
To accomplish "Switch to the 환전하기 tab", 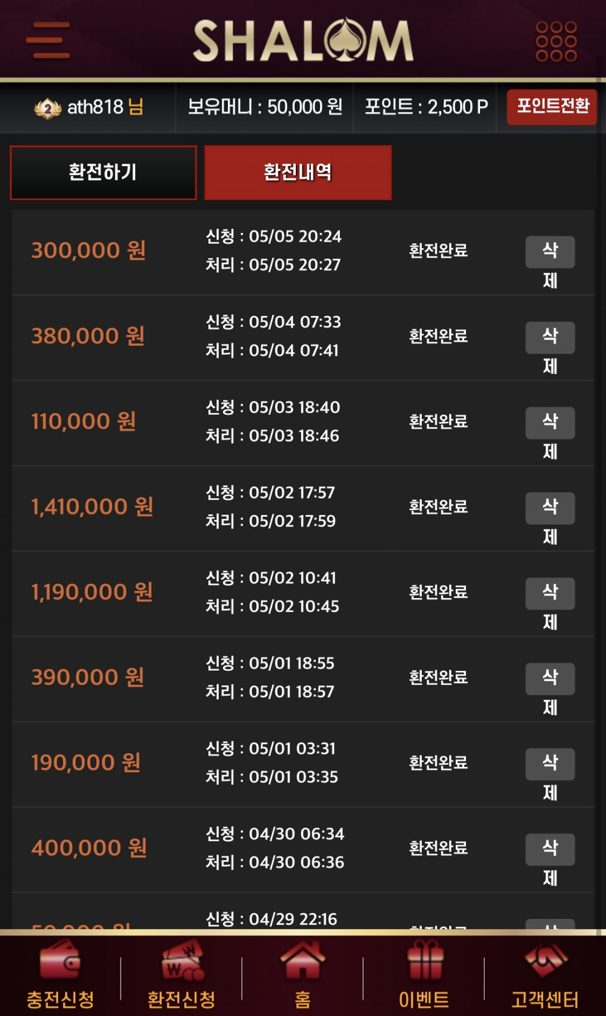I will click(x=103, y=172).
